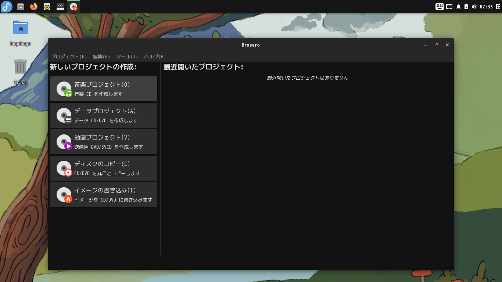Image resolution: width=502 pixels, height=282 pixels.
Task: Click the Brasero window title bar
Action: pyautogui.click(x=251, y=45)
